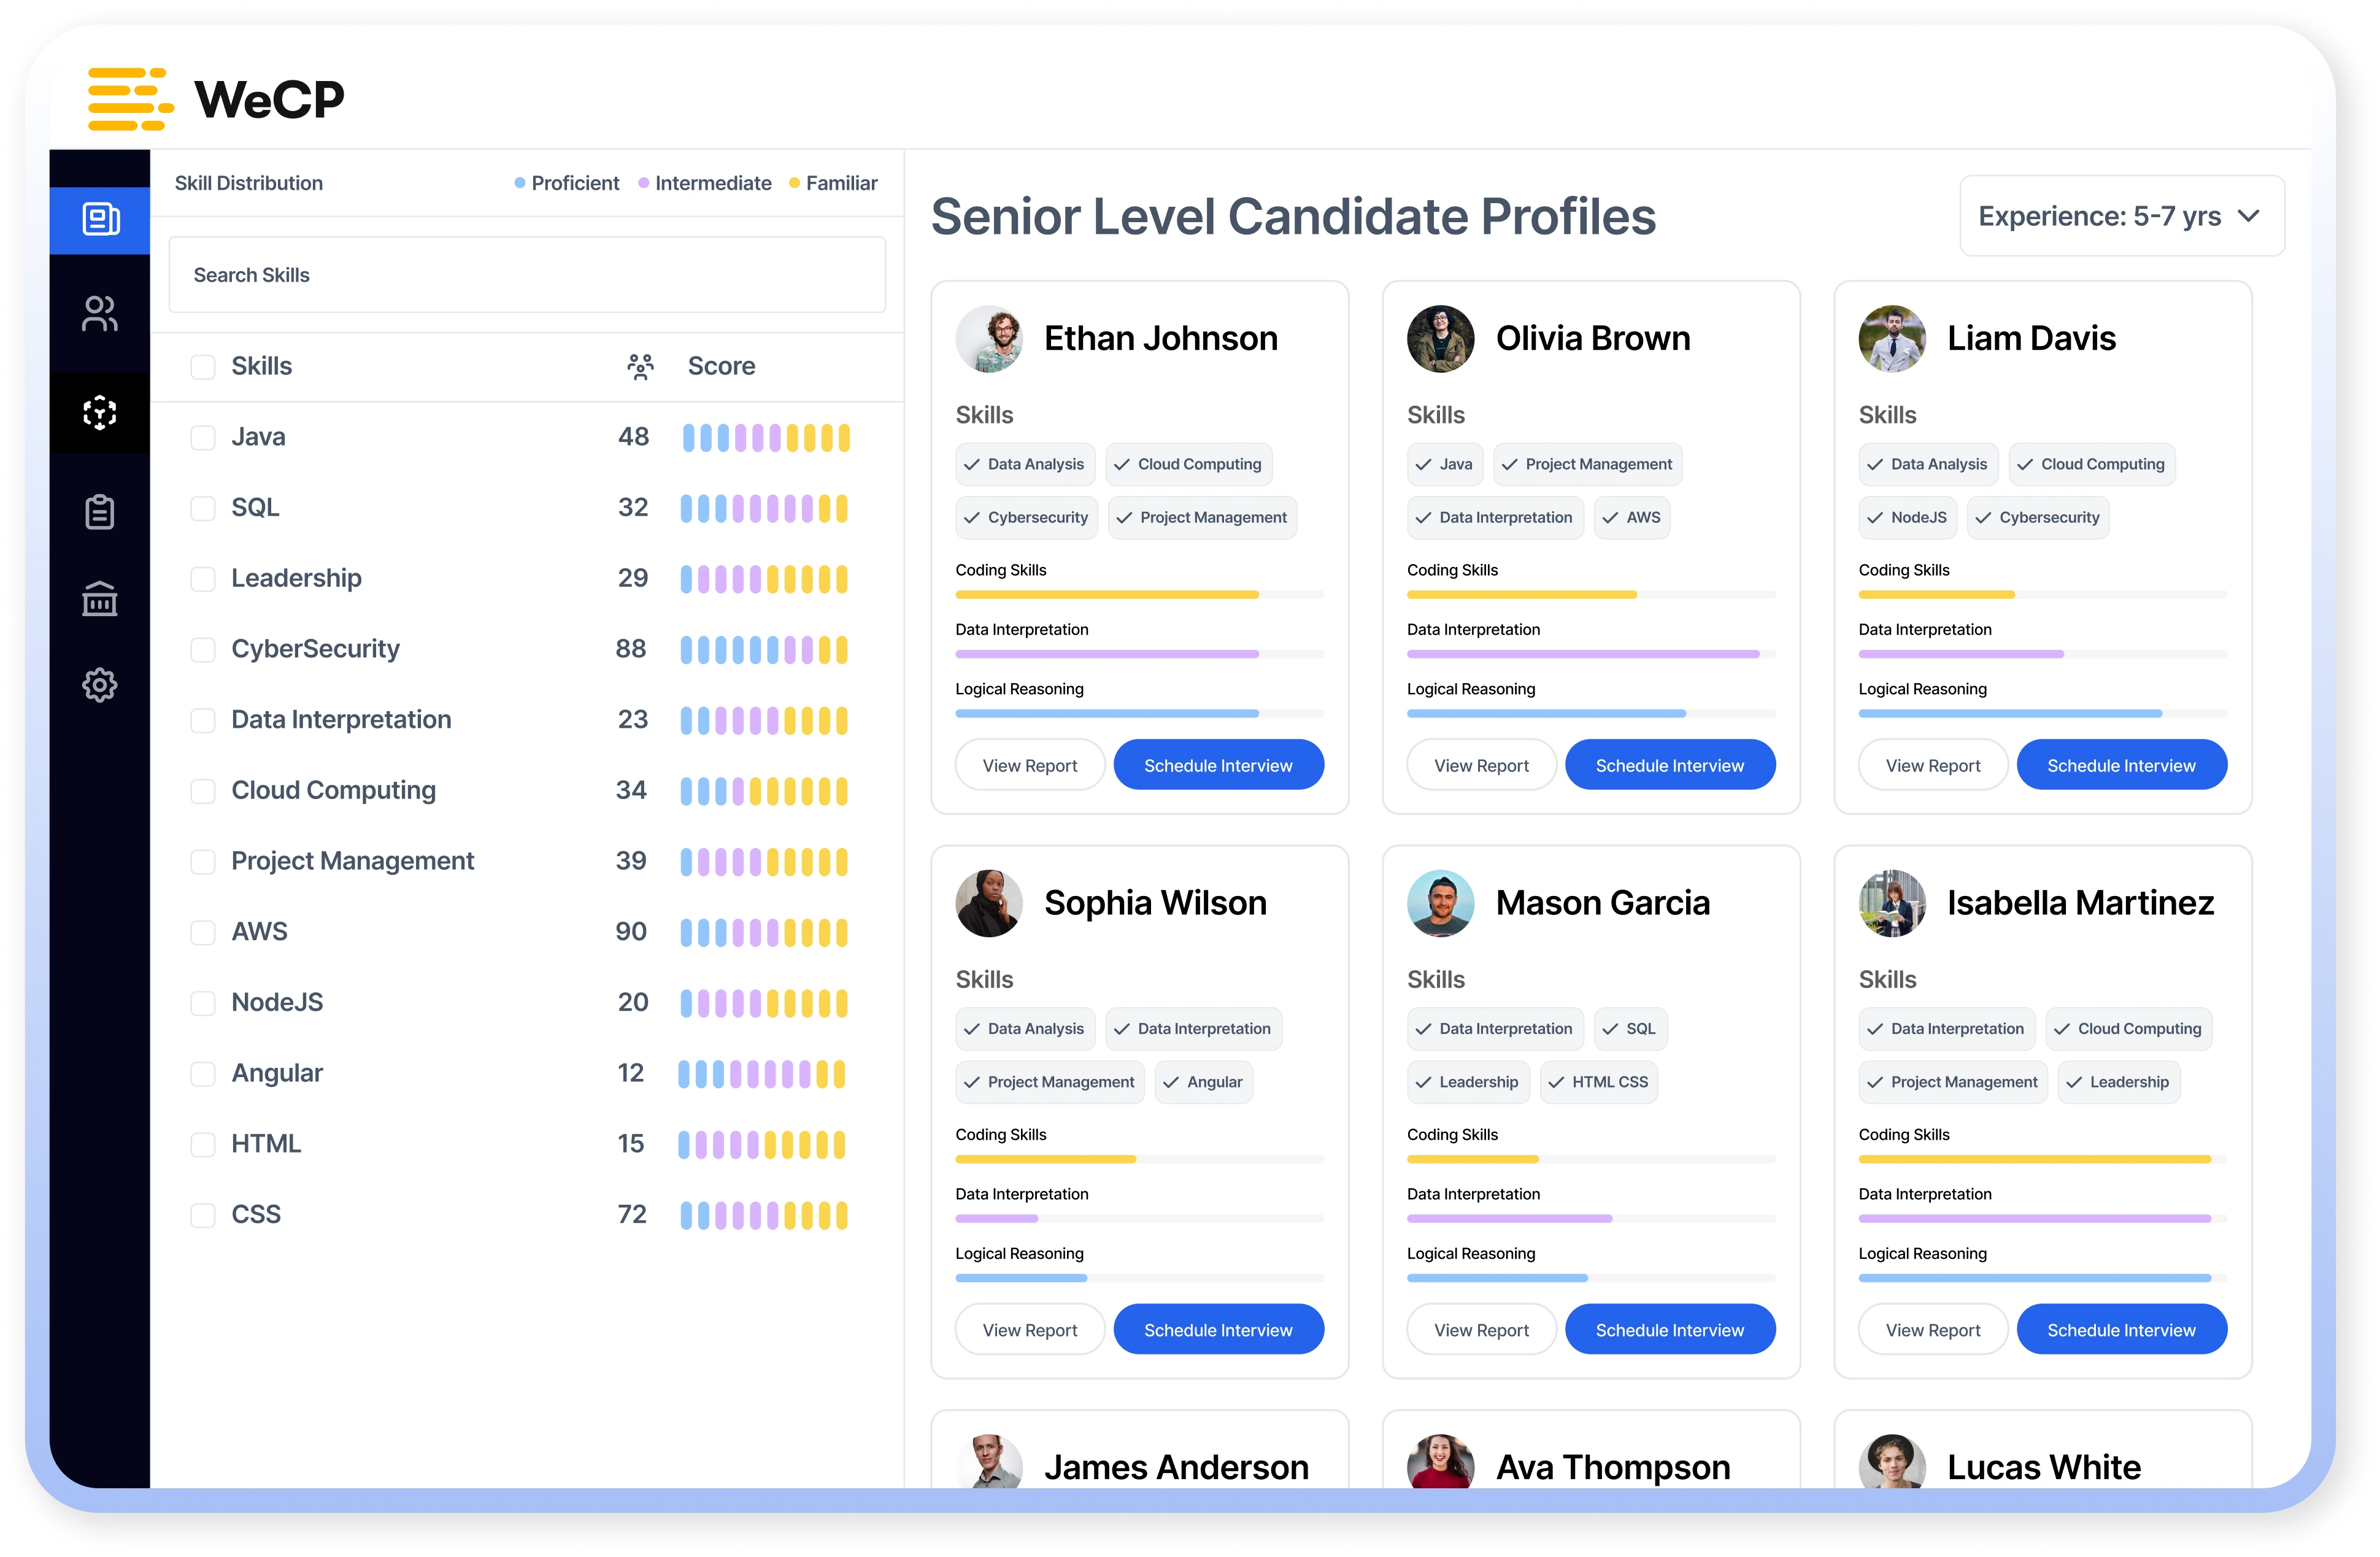Viewport: 2380px width, 1557px height.
Task: Check the Leadership skill checkbox
Action: click(x=203, y=579)
